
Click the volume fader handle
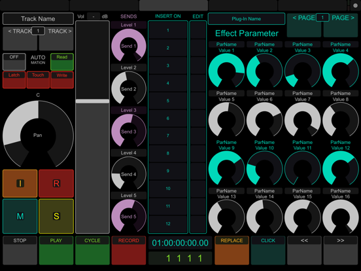tap(92, 101)
